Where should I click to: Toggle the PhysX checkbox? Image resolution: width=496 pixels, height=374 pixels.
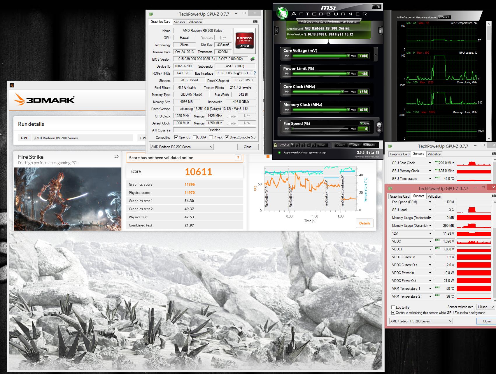(x=211, y=137)
